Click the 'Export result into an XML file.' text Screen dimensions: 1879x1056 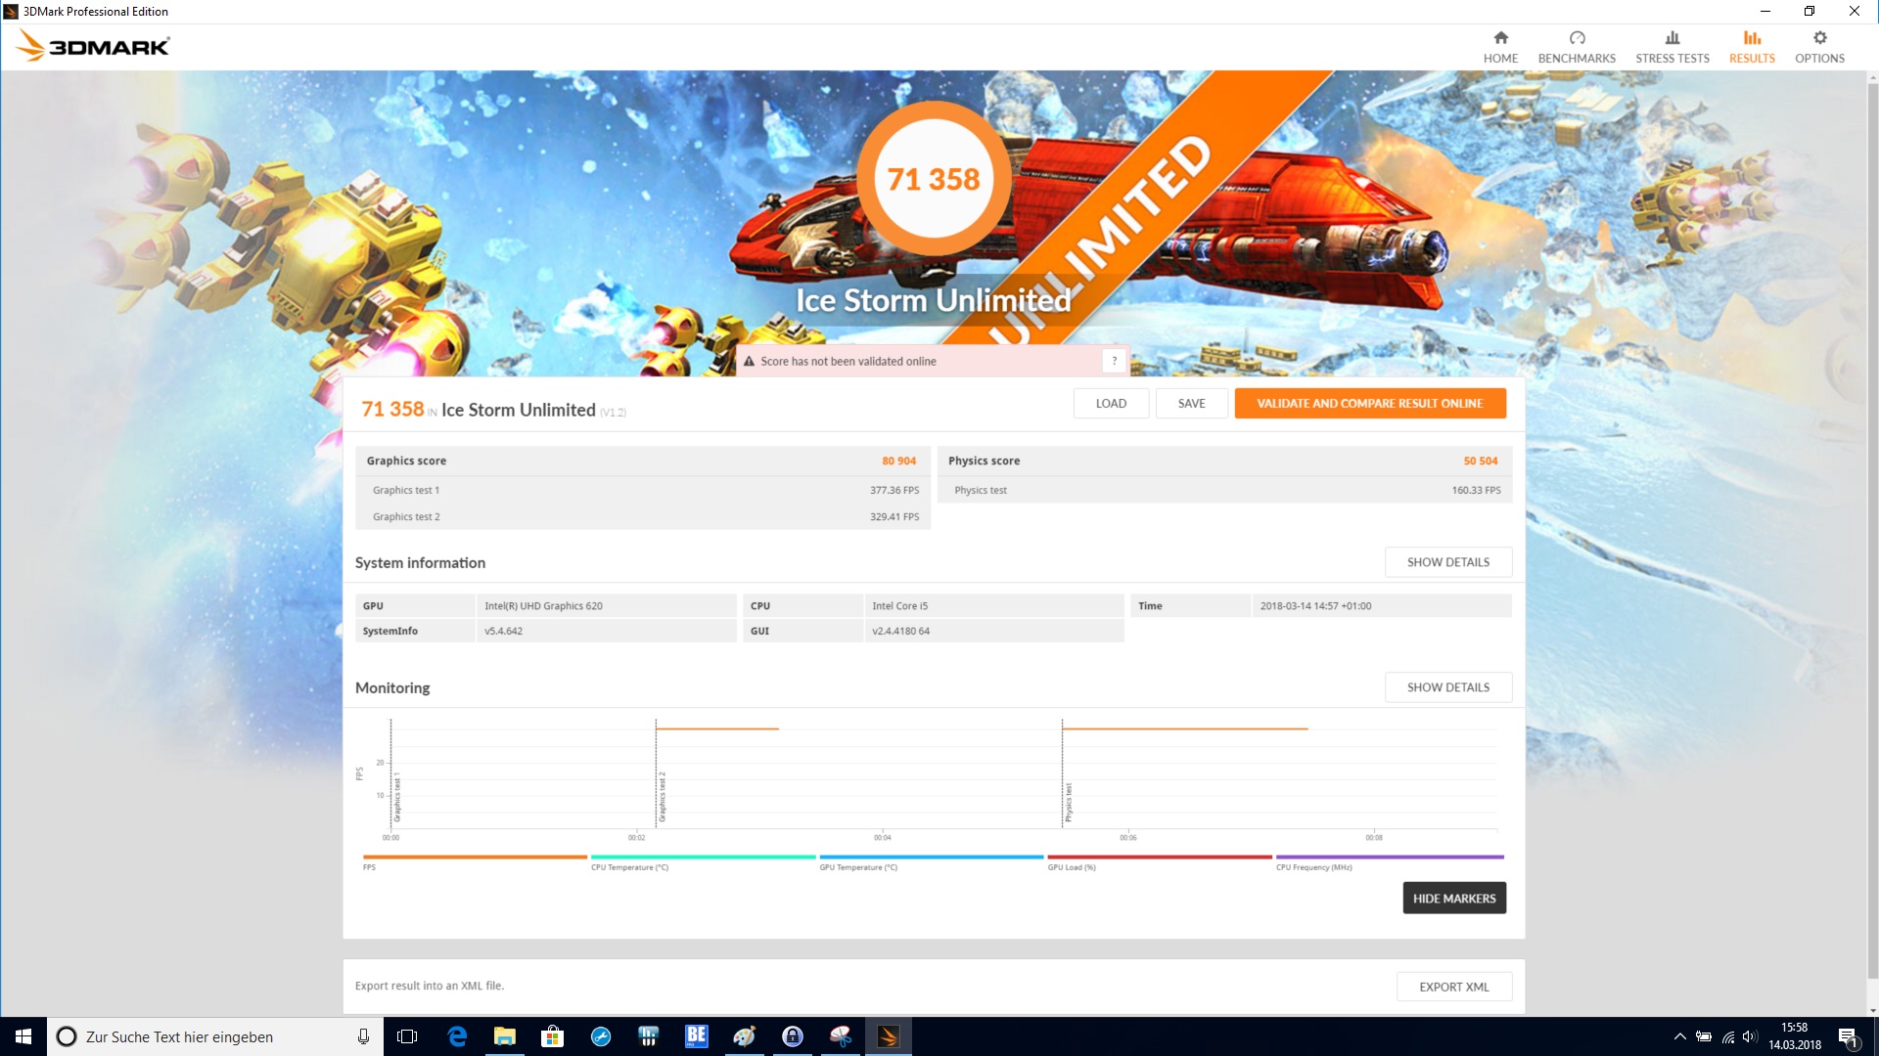[429, 986]
